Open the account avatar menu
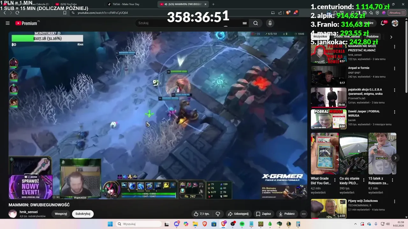This screenshot has height=229, width=408. point(395,23)
